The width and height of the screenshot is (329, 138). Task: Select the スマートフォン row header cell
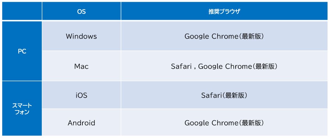(x=22, y=109)
